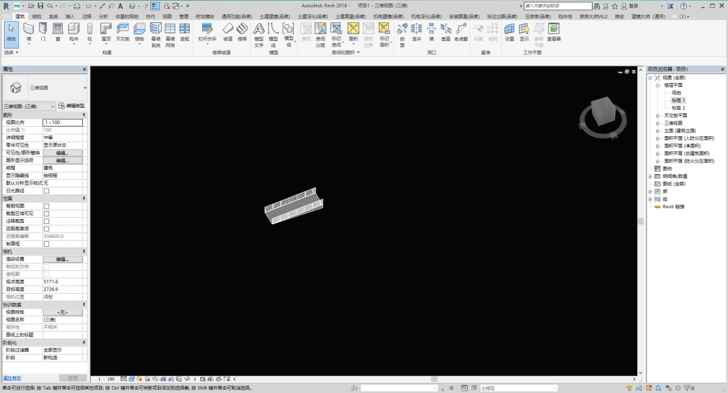728x393 pixels.
Task: Select the 竖井 (Shaft) opening tool
Action: click(x=417, y=32)
